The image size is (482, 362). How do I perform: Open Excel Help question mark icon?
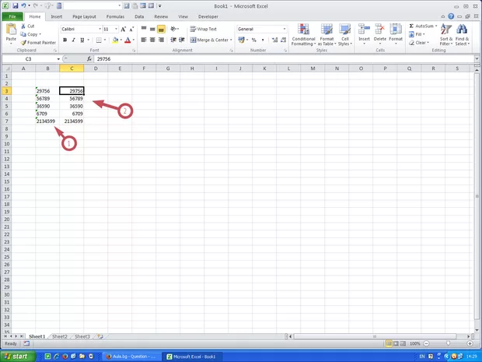[x=451, y=16]
